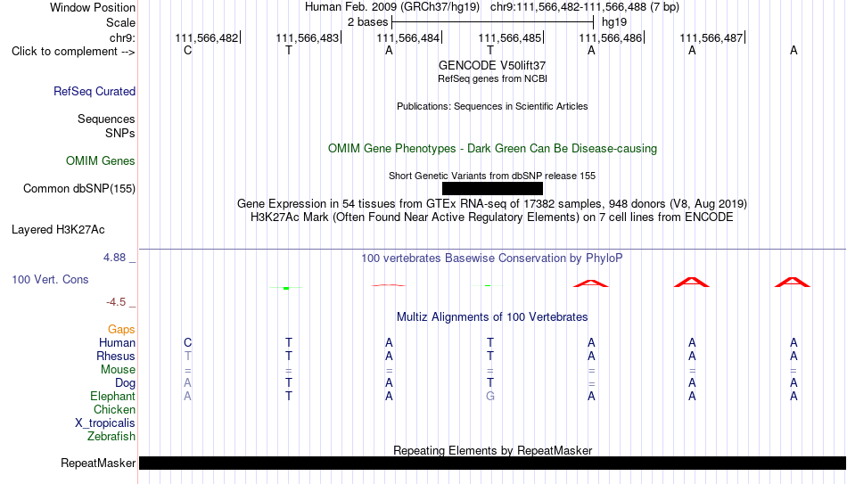Click the Gaps row label
Viewport: 847px width, 484px height.
click(x=121, y=330)
